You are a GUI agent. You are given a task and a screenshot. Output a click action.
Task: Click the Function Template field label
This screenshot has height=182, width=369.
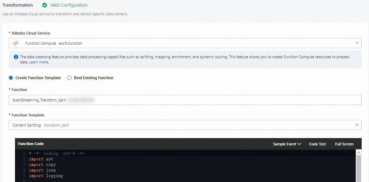[28, 115]
